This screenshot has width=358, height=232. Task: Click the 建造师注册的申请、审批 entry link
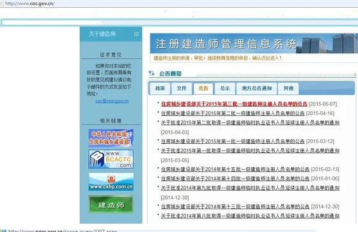tap(217, 58)
